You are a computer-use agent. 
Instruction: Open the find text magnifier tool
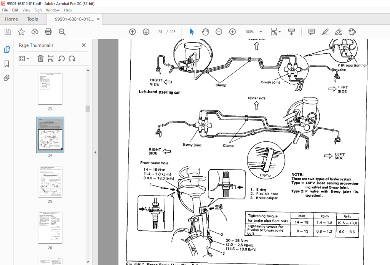coord(62,32)
